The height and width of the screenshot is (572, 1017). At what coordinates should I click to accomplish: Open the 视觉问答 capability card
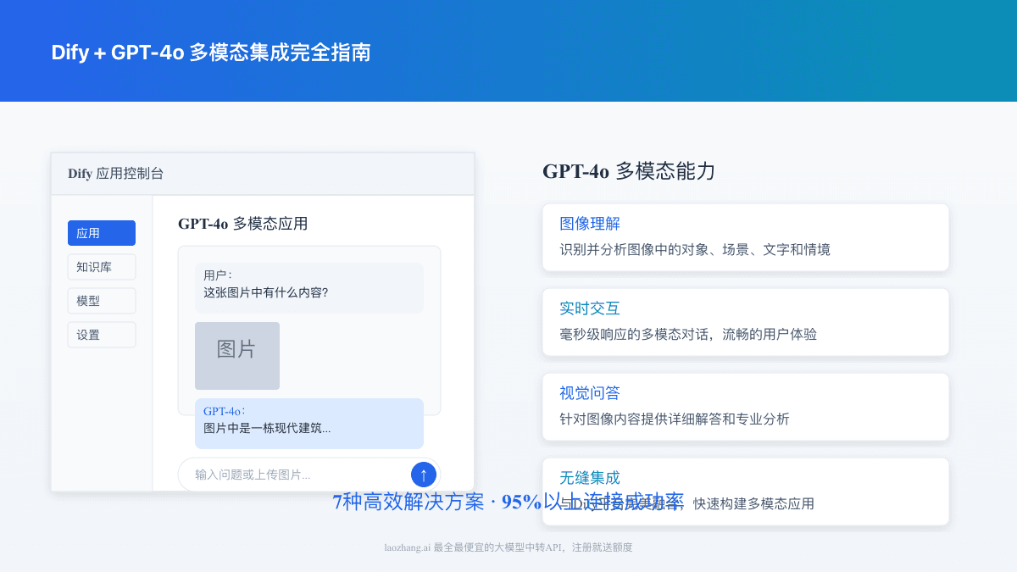pyautogui.click(x=746, y=407)
